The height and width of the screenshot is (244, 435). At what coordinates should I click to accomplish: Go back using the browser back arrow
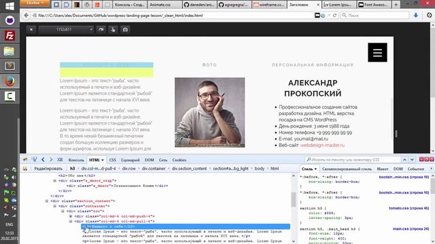26,16
